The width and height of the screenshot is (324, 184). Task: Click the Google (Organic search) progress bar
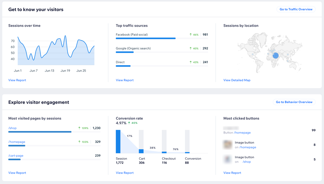[162, 52]
